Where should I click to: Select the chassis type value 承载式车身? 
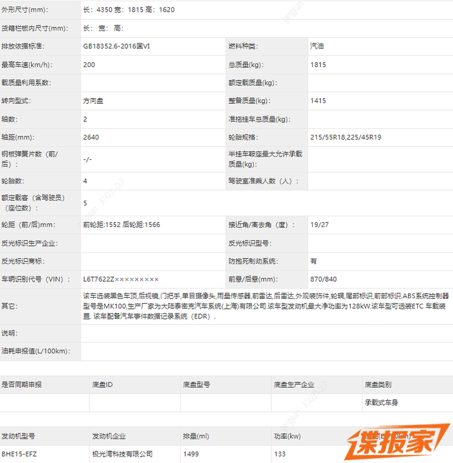point(381,403)
